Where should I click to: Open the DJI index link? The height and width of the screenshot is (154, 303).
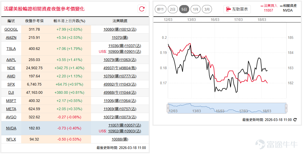(x=11, y=92)
